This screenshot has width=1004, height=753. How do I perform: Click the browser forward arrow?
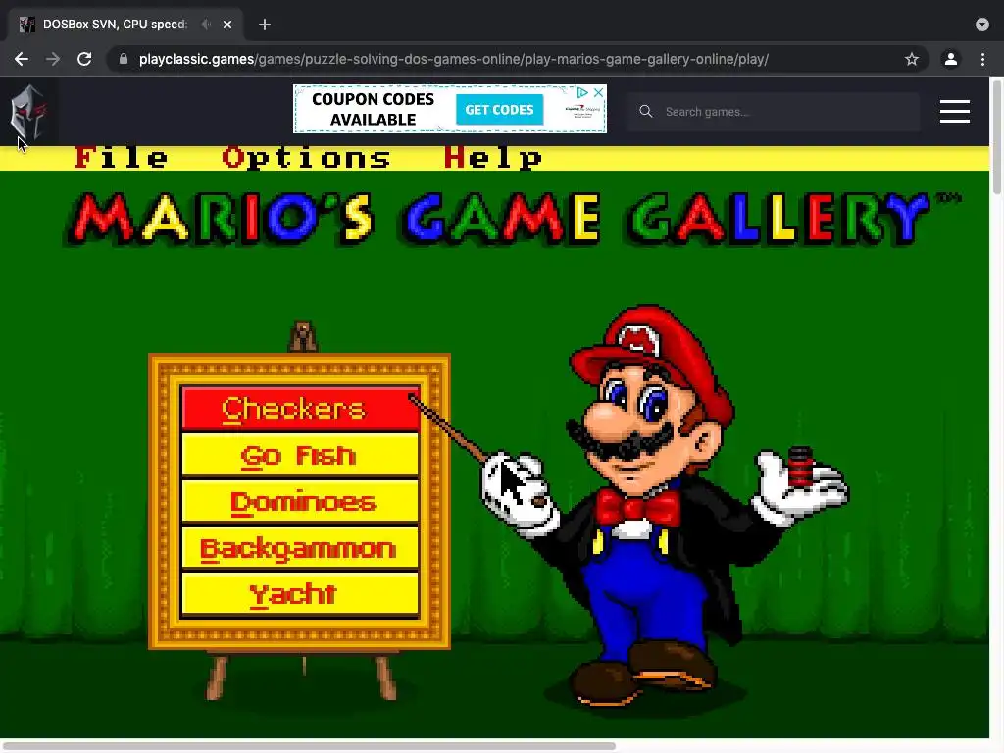tap(53, 59)
